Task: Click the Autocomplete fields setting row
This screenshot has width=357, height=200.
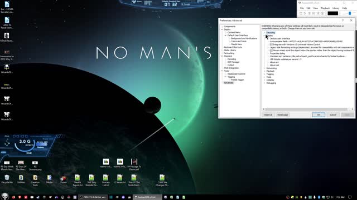Action: [x=306, y=42]
